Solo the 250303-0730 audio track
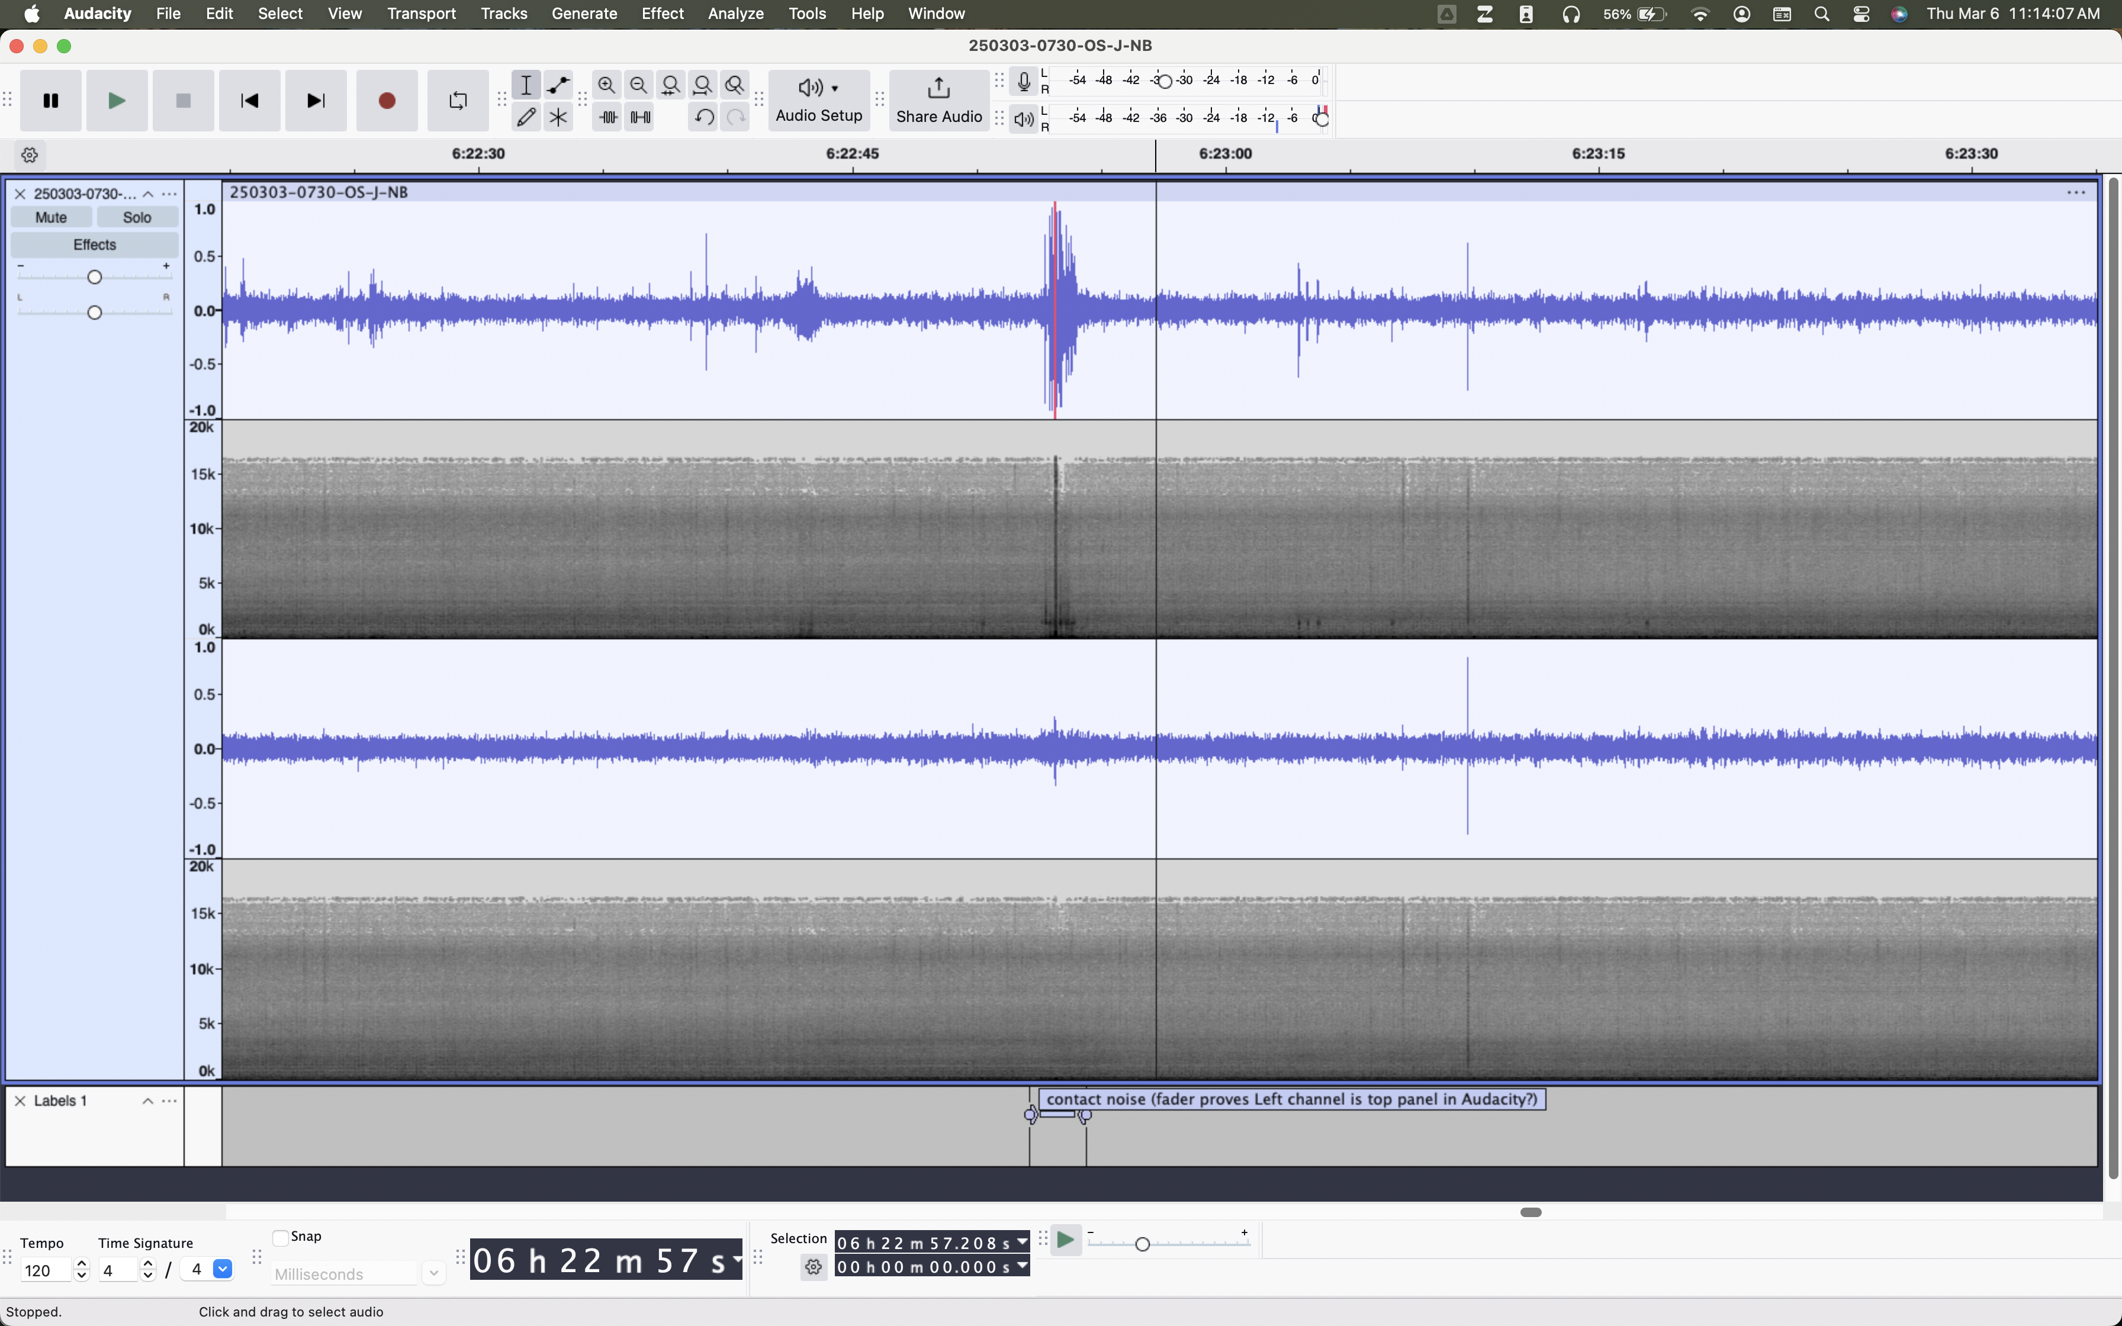This screenshot has width=2122, height=1326. click(x=137, y=217)
